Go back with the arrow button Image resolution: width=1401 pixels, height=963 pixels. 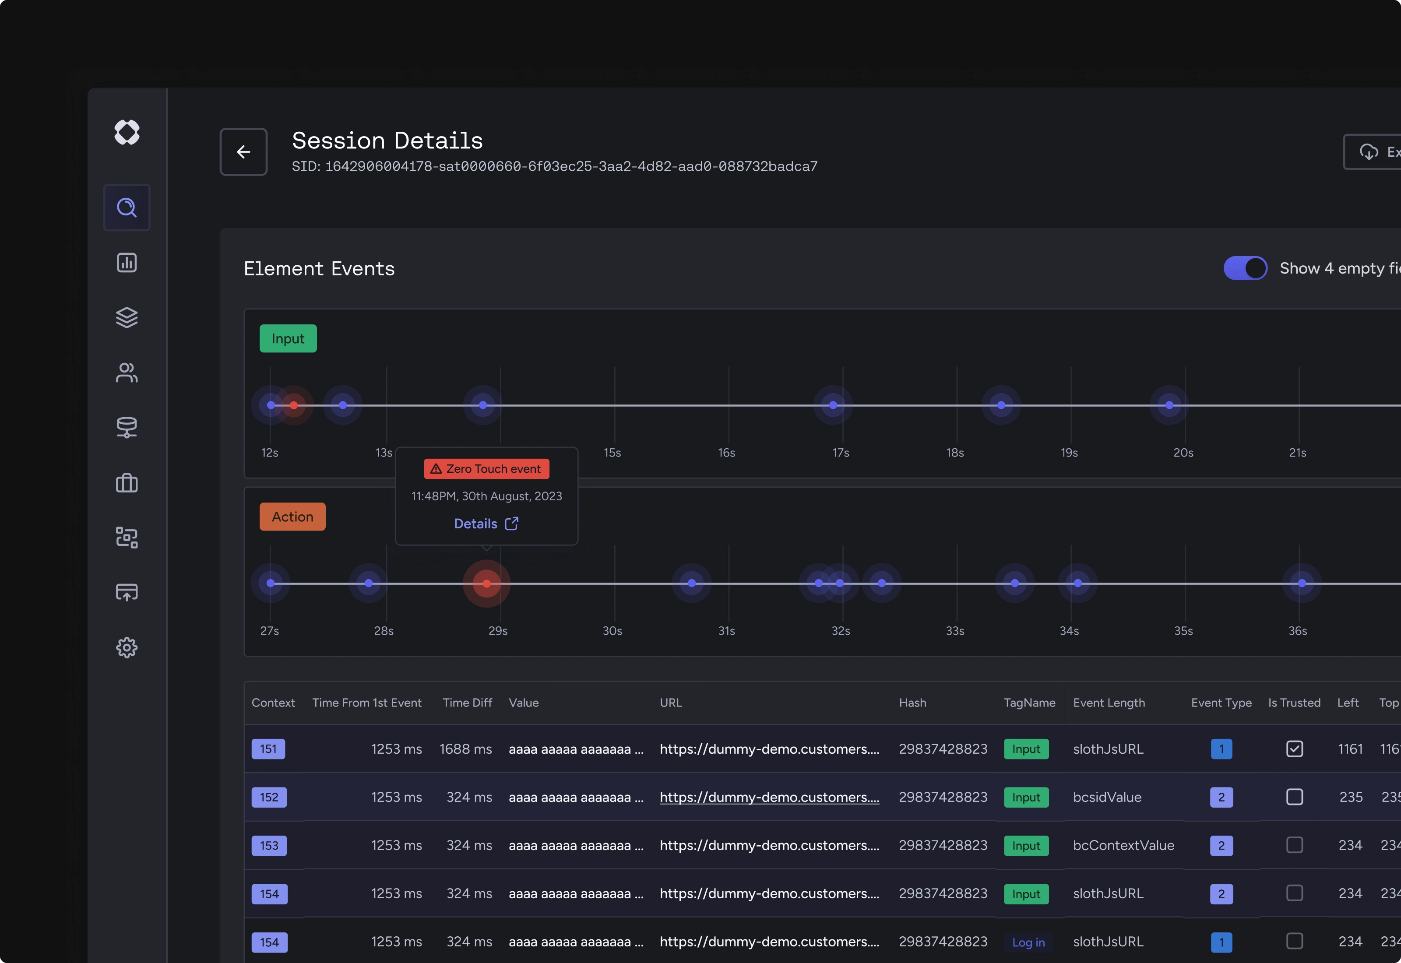tap(244, 151)
